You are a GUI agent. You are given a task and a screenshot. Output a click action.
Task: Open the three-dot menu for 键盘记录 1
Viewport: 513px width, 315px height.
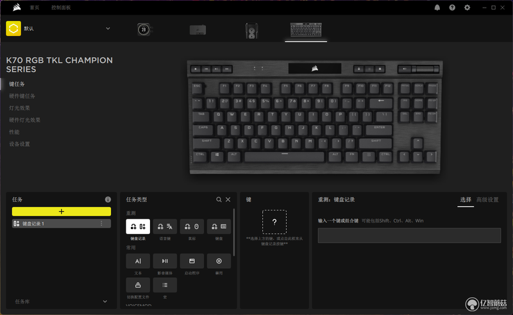click(x=101, y=223)
